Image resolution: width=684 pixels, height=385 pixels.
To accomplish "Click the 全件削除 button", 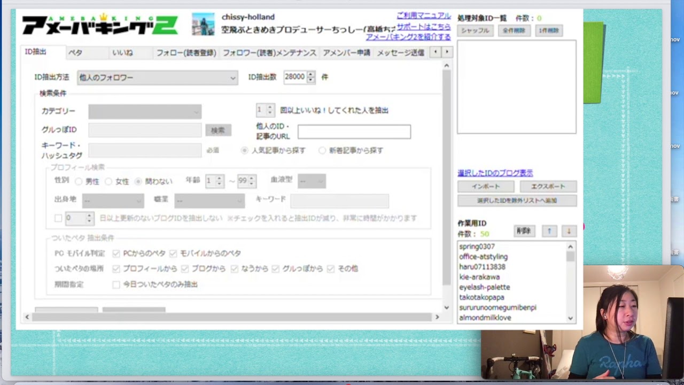I will [514, 31].
